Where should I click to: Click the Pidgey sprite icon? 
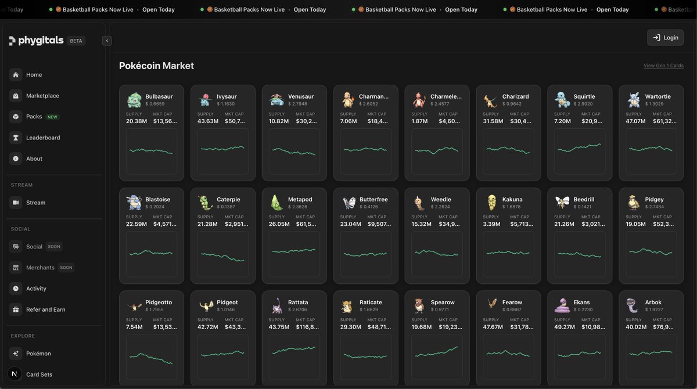click(x=634, y=203)
